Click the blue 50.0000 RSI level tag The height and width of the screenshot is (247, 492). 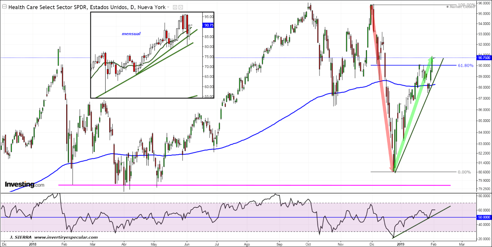tap(483, 217)
